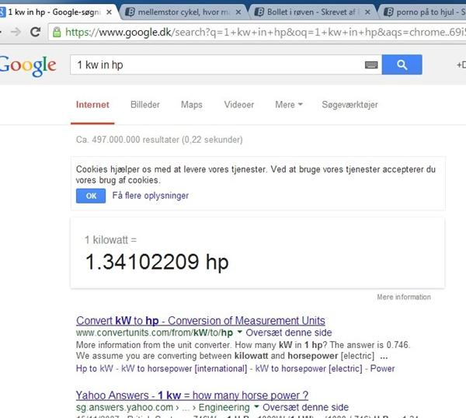Click the 'Mere information' link under calculator
Image resolution: width=466 pixels, height=418 pixels.
pos(404,297)
